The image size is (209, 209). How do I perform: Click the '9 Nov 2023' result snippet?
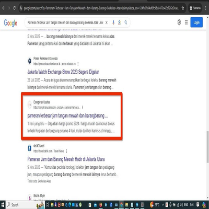[x=73, y=171]
